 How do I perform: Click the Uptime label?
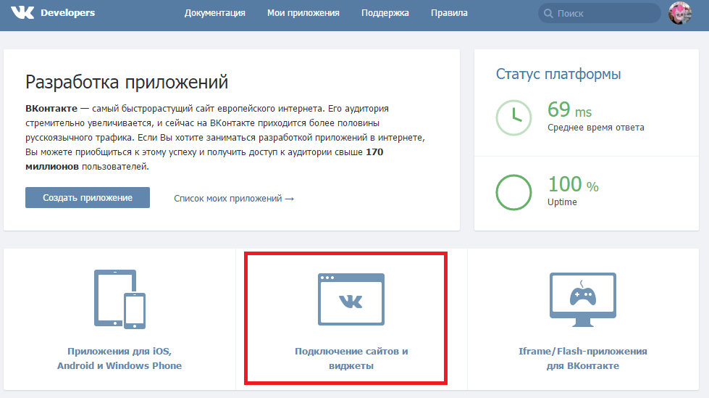[562, 202]
